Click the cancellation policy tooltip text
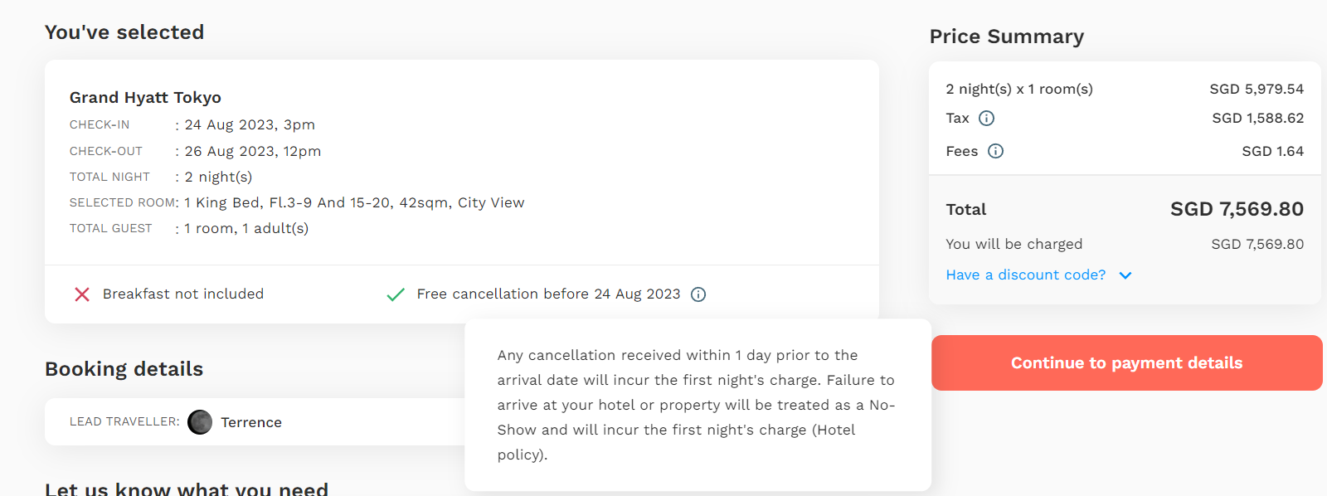This screenshot has height=496, width=1327. pos(696,405)
